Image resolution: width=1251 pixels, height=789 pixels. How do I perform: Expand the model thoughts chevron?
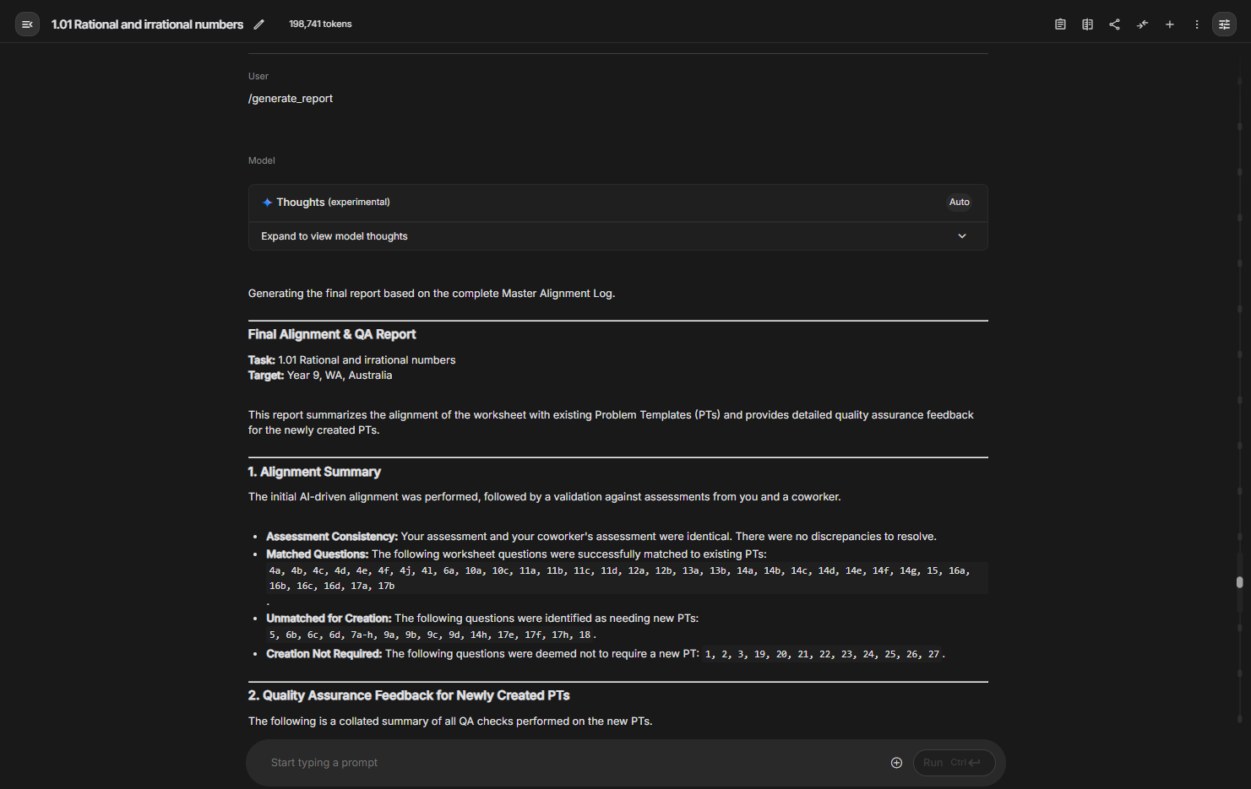coord(962,236)
